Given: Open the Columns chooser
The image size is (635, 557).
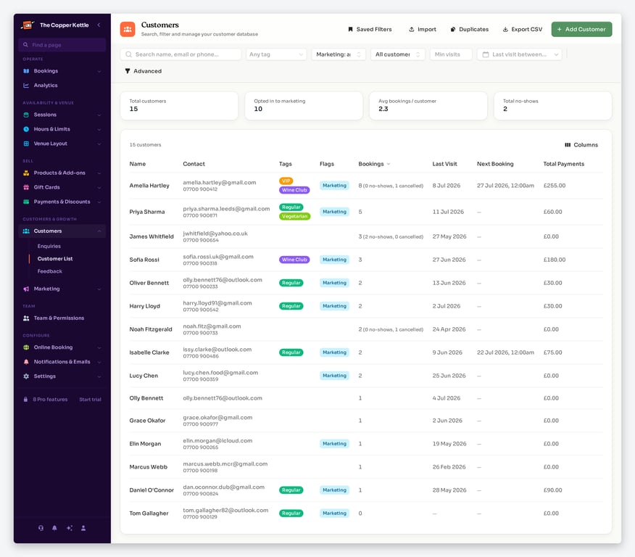Looking at the screenshot, I should (581, 145).
